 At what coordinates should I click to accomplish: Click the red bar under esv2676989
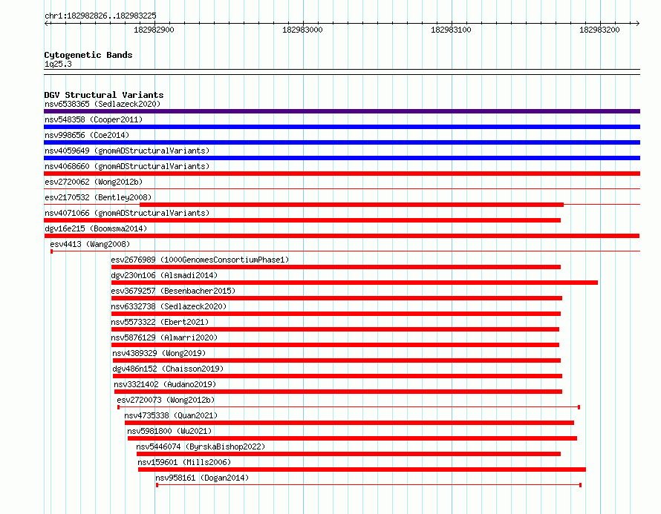click(336, 267)
